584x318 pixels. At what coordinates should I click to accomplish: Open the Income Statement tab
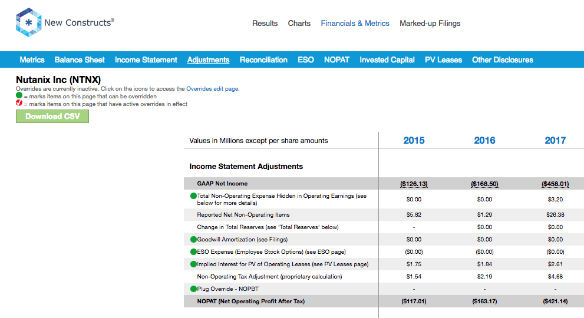146,60
